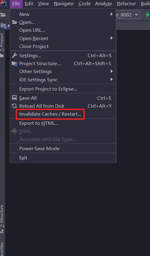The width and height of the screenshot is (150, 256).
Task: Select Exit from the File menu
Action: pyautogui.click(x=63, y=158)
